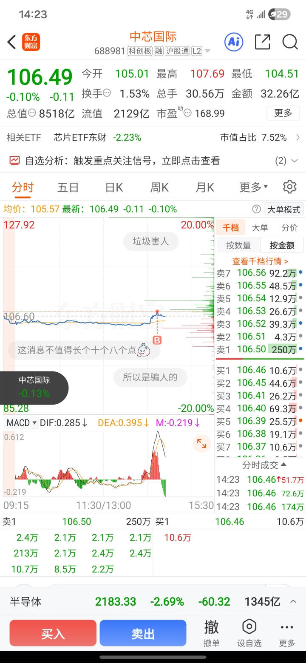Select the 千档 tab

[231, 227]
